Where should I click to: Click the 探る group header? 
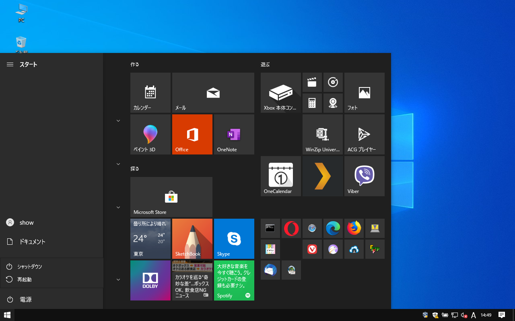[135, 169]
